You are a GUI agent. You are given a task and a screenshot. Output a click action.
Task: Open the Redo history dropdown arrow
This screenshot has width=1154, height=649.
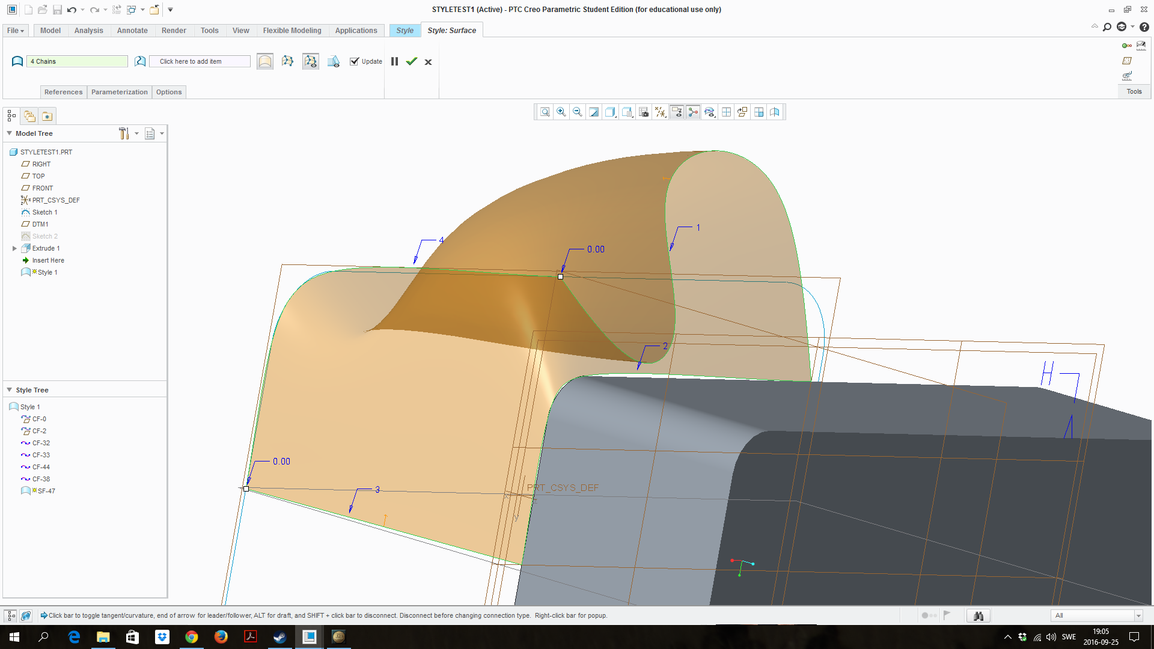(x=105, y=10)
